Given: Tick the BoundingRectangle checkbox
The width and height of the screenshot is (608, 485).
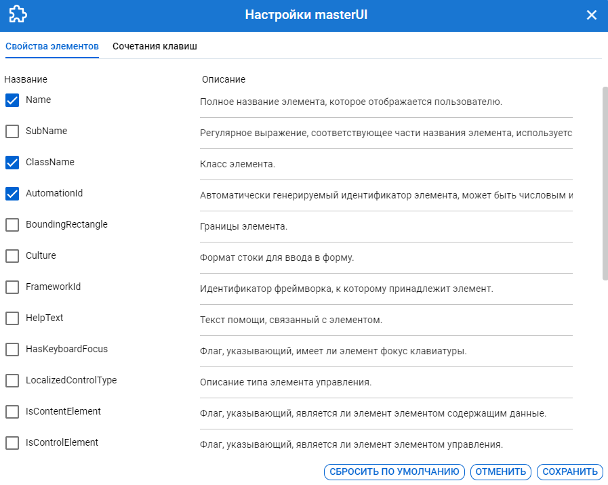Looking at the screenshot, I should (x=12, y=225).
